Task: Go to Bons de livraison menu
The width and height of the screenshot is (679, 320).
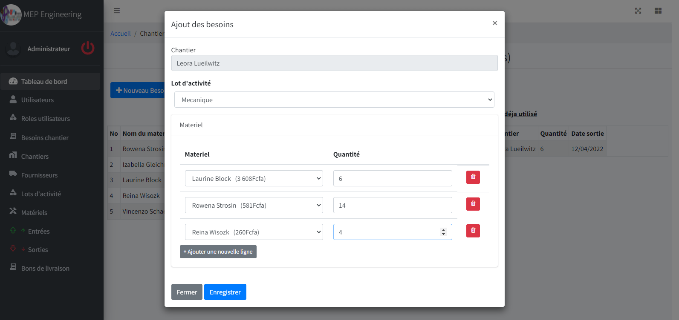Action: [45, 268]
